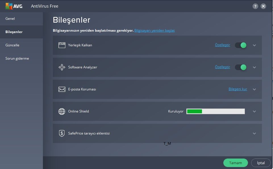Click the Online Shield globe icon
The height and width of the screenshot is (169, 273).
tap(62, 111)
